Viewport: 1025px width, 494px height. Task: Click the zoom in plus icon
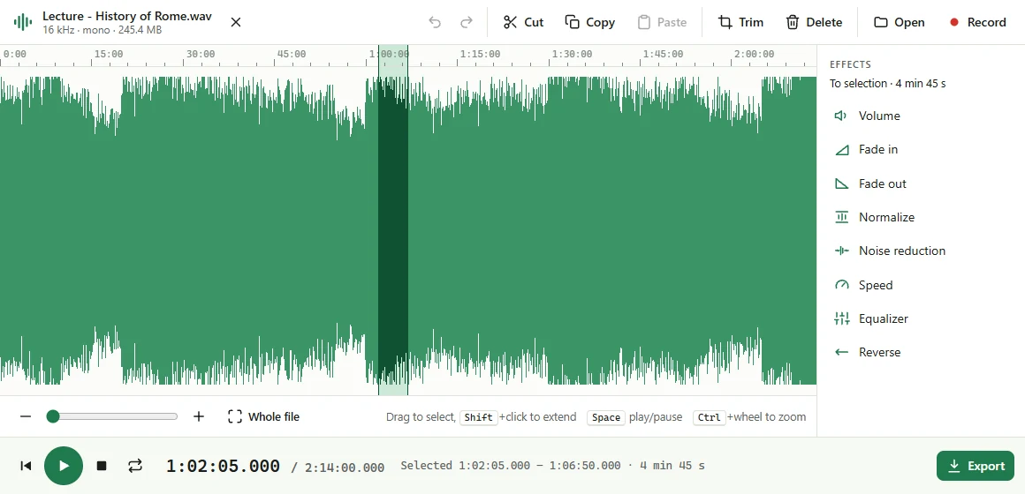coord(199,416)
